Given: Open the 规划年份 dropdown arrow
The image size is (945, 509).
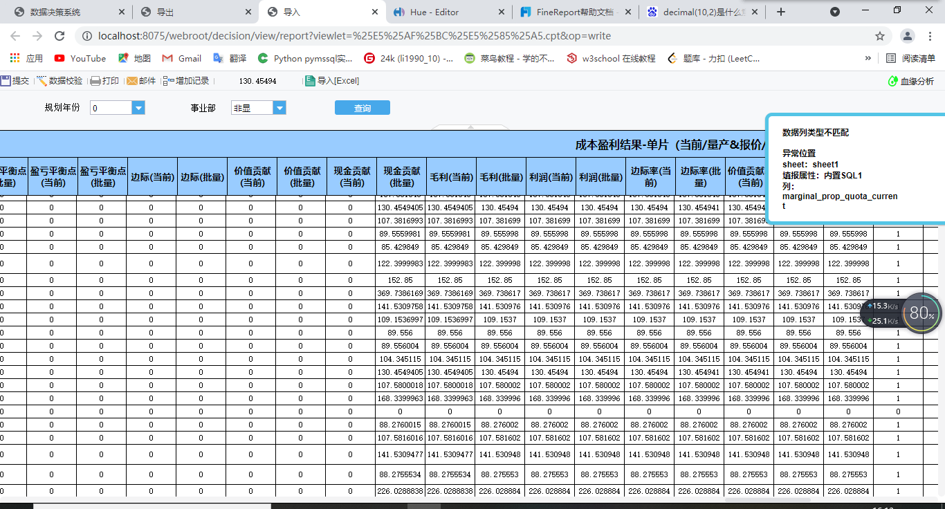Looking at the screenshot, I should coord(138,108).
